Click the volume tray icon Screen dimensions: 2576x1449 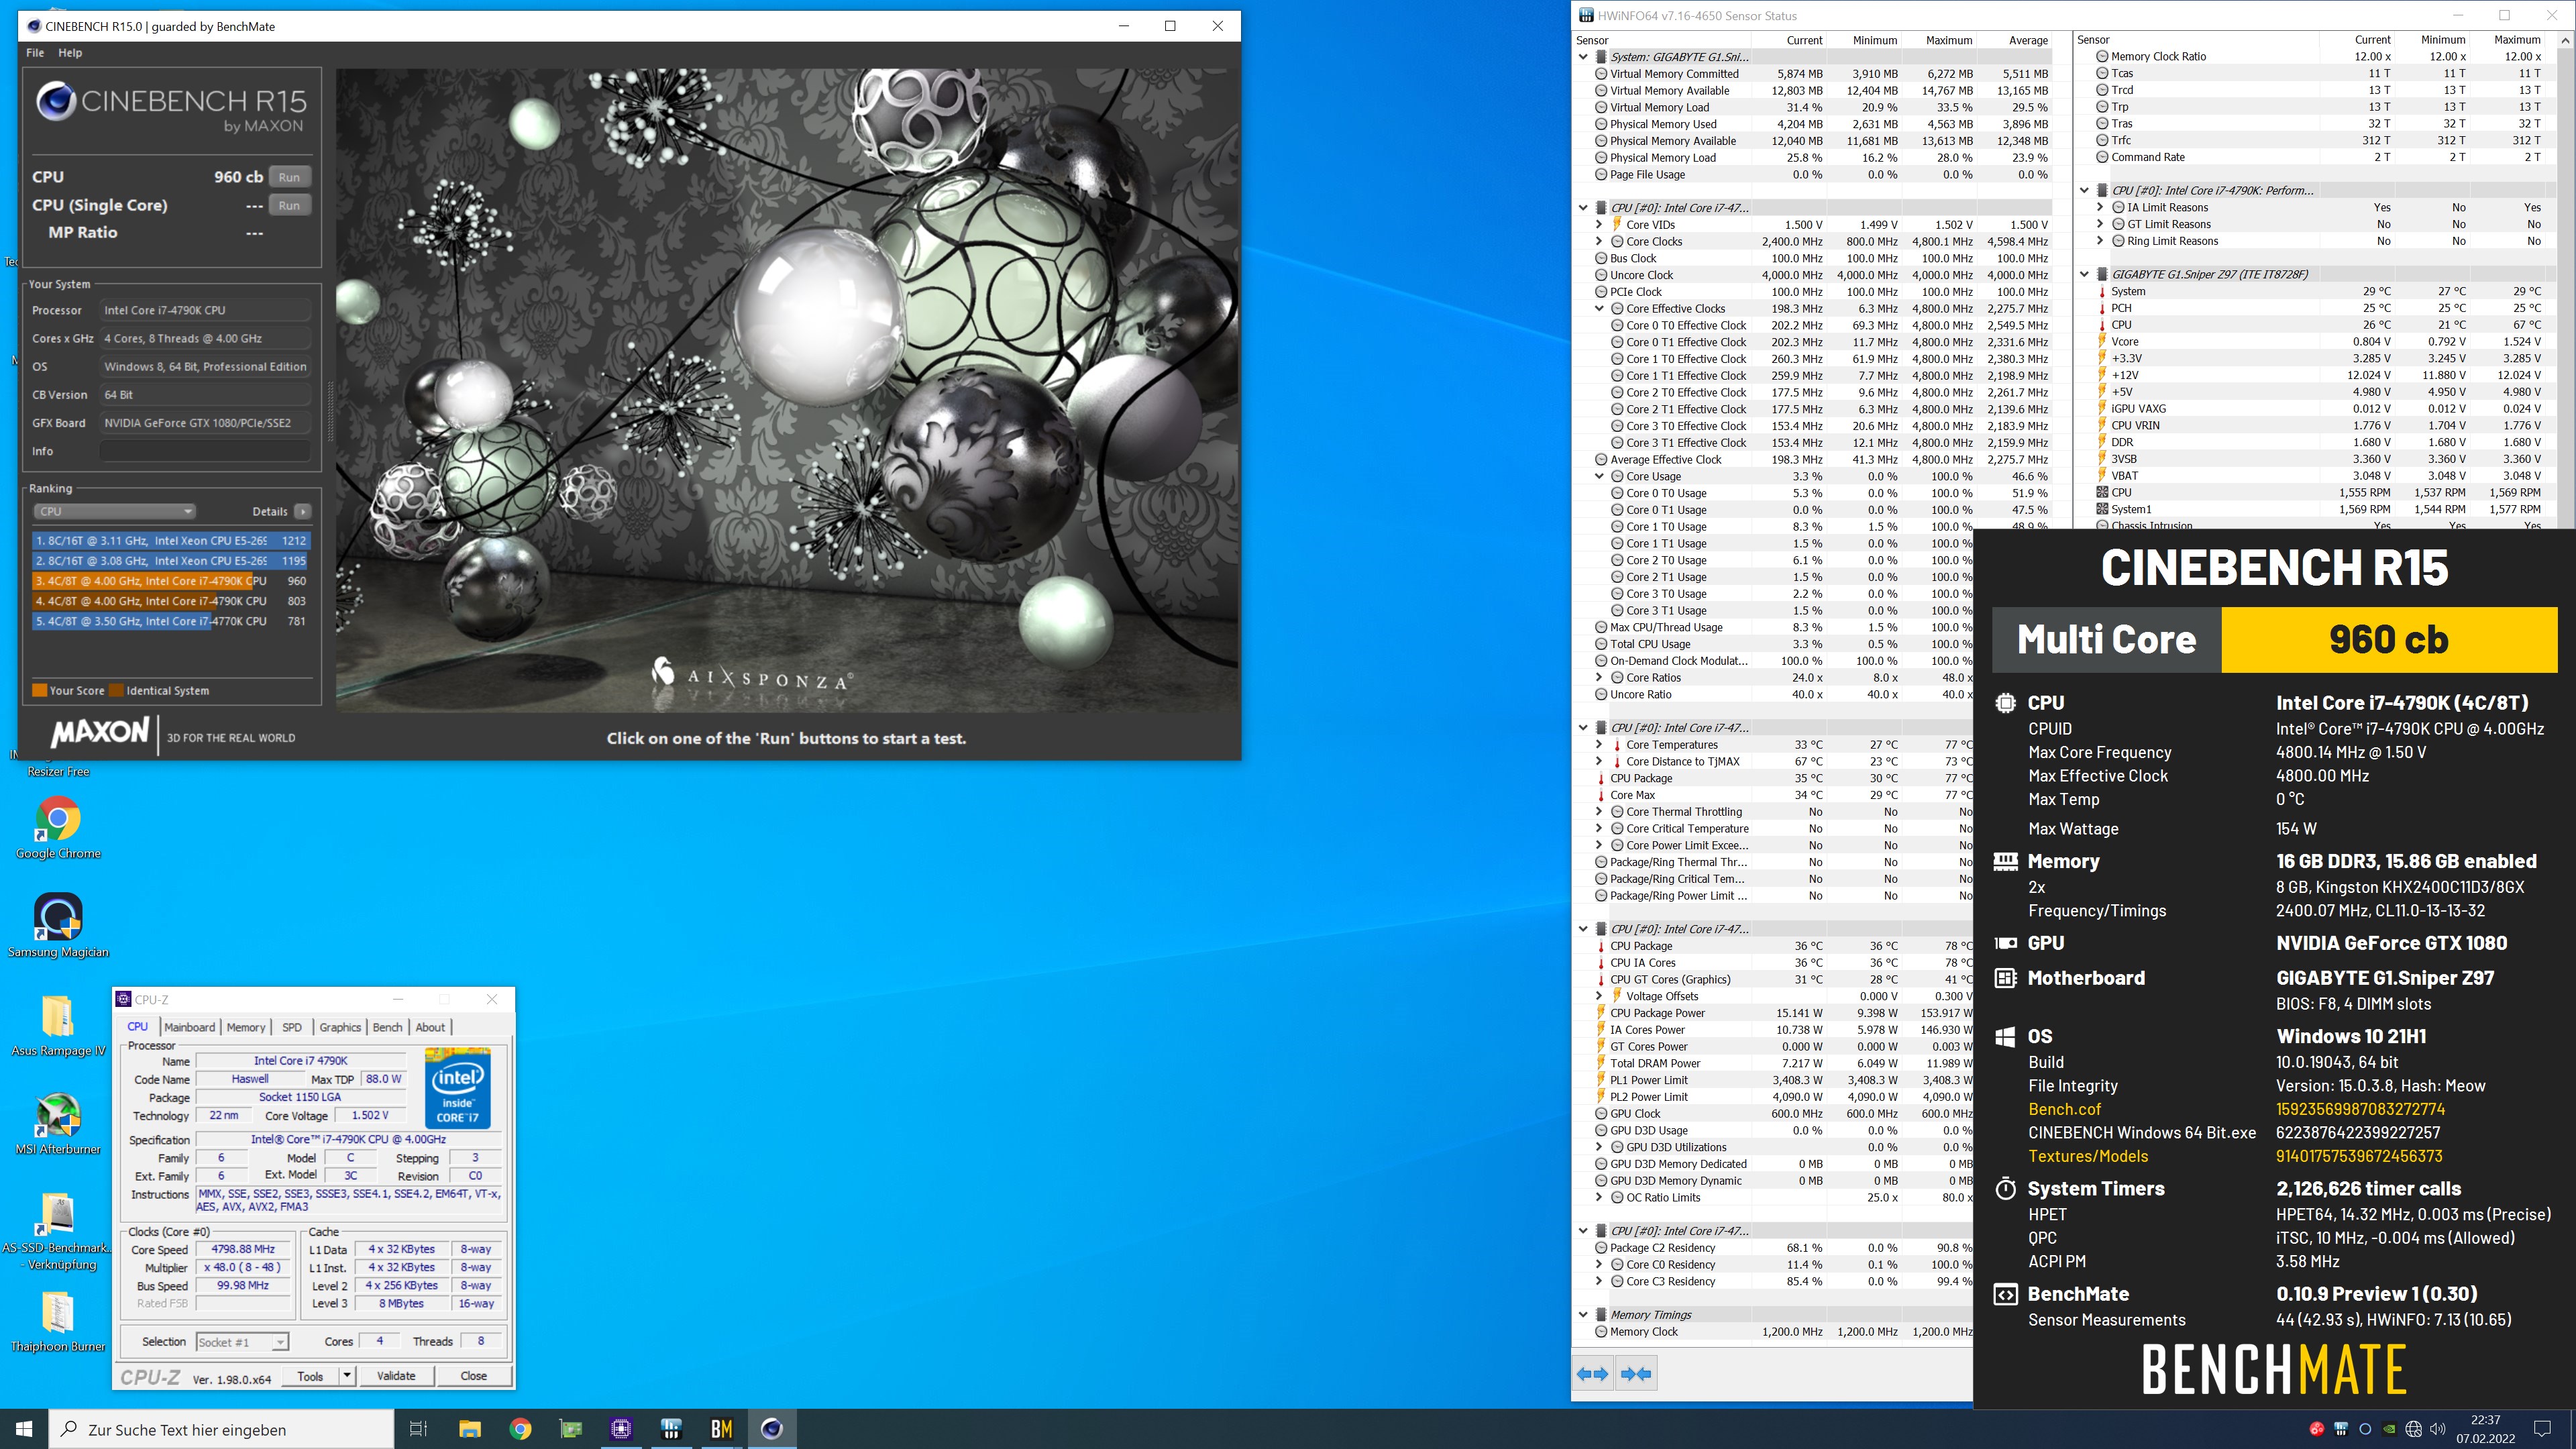(x=2437, y=1429)
